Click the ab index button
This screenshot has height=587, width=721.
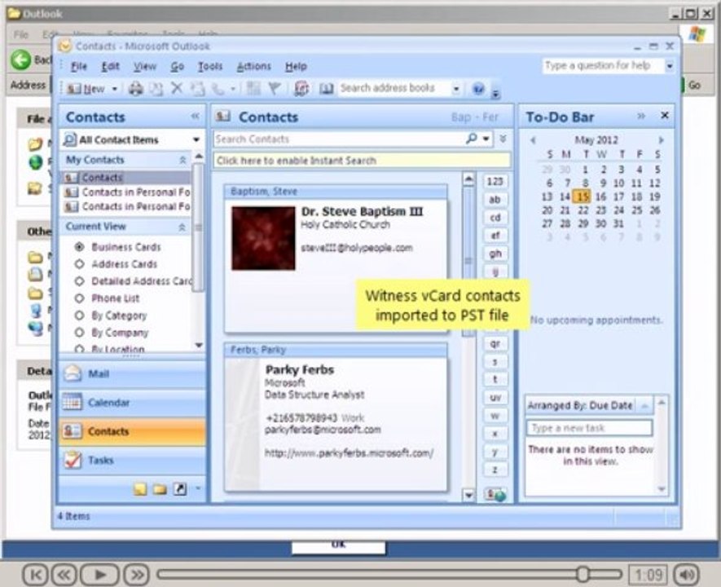(495, 199)
